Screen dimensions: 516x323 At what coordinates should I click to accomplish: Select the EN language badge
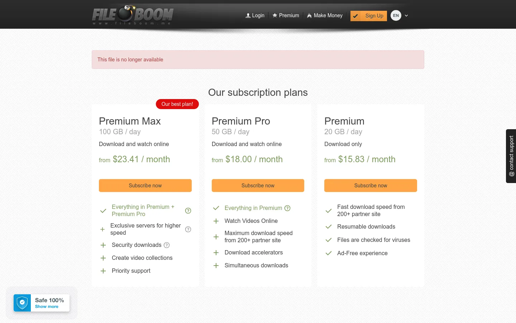[x=396, y=15]
